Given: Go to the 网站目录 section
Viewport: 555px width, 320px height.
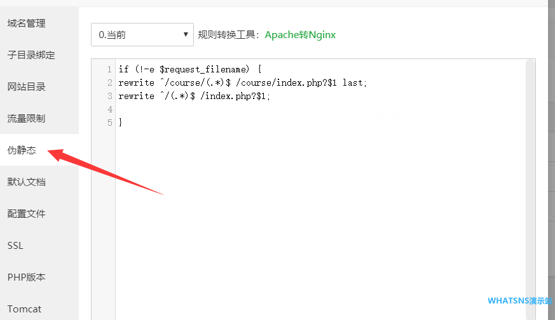Looking at the screenshot, I should click(x=27, y=87).
